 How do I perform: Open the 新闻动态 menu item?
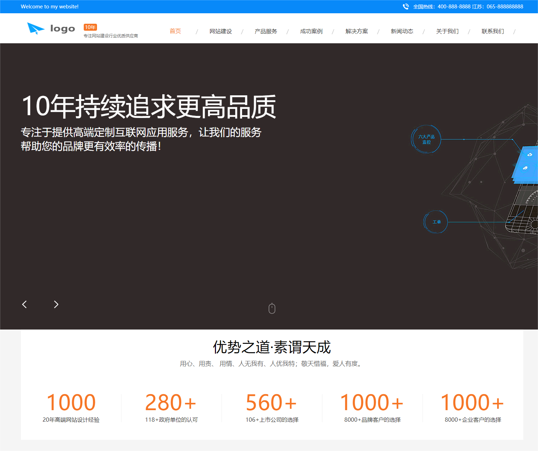[x=402, y=31]
